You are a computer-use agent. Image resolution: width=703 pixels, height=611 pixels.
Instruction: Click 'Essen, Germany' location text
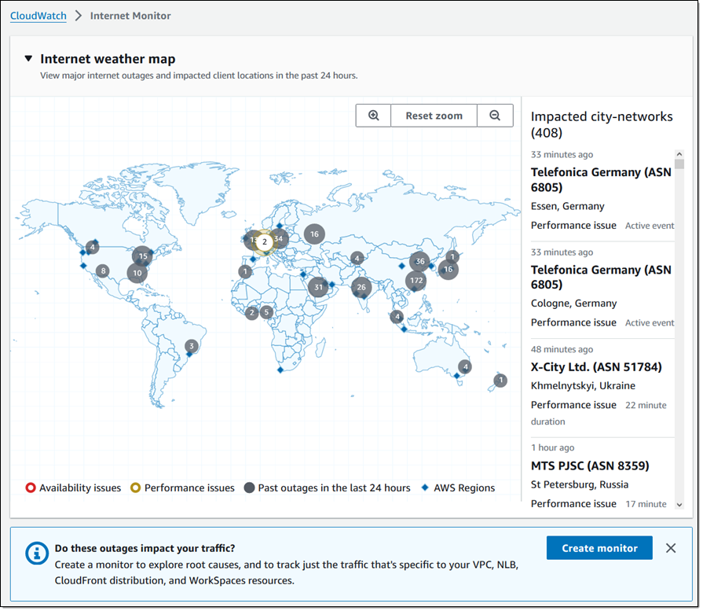569,207
